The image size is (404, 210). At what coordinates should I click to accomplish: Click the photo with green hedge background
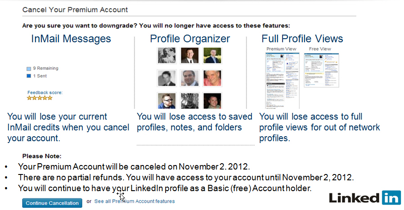click(x=212, y=56)
